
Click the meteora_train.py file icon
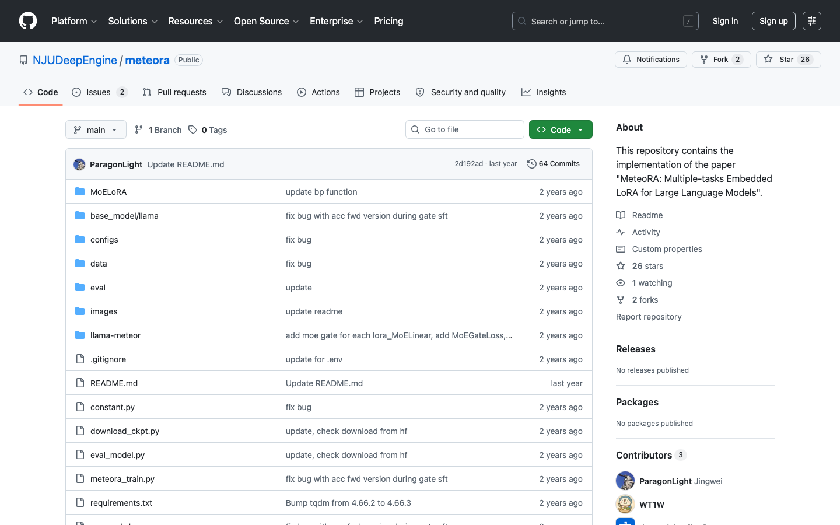click(x=80, y=479)
